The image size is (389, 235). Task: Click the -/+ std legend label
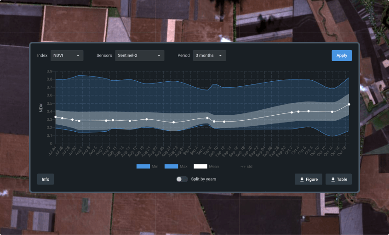point(246,167)
